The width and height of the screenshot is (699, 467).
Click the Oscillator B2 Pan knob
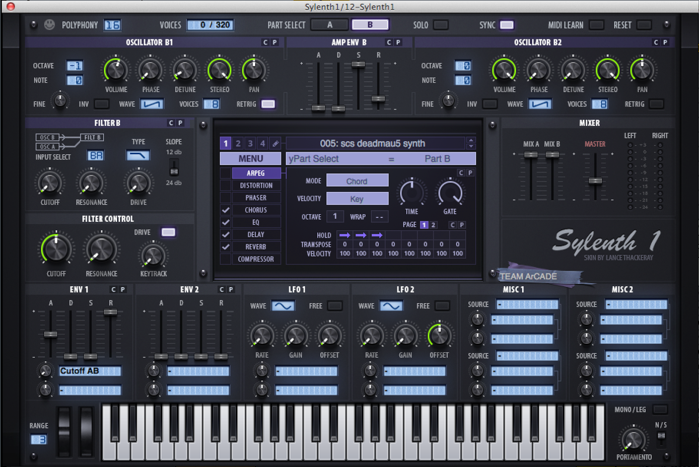tap(642, 70)
